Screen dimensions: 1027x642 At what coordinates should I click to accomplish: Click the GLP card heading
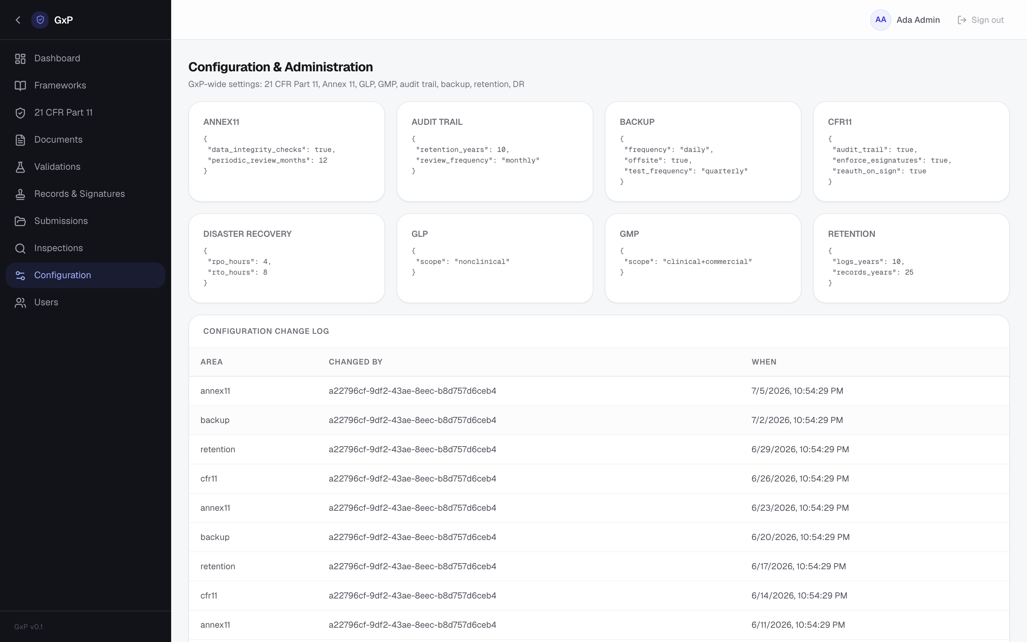419,234
